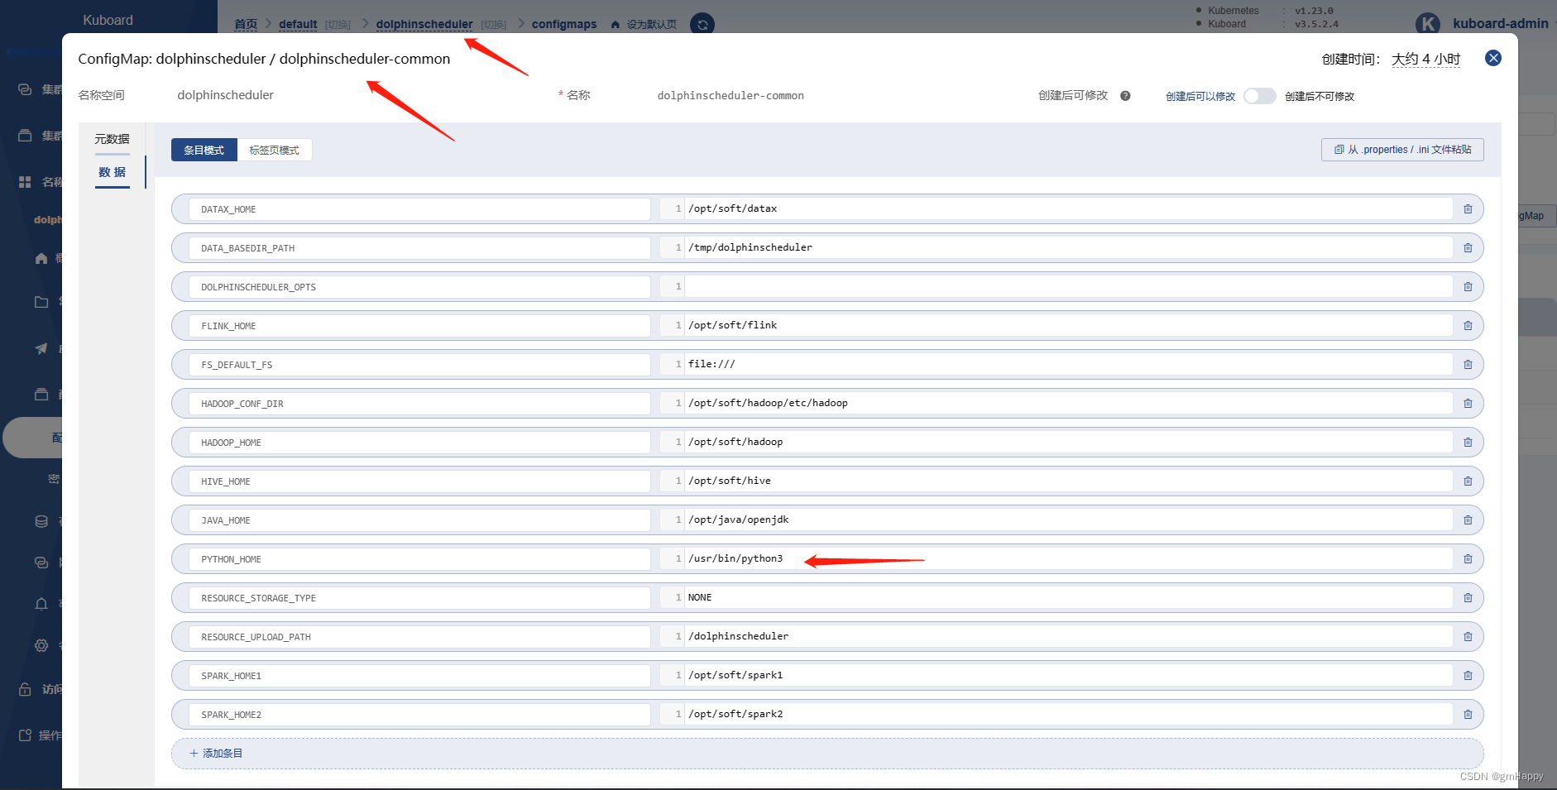Delete the RESOURCE_STORAGE_TYPE entry
Screen dimensions: 1557x790
pyautogui.click(x=1468, y=598)
